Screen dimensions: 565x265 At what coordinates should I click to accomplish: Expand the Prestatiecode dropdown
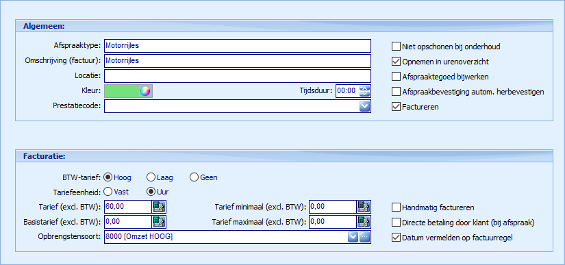coord(365,106)
